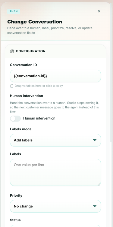Click the clipboard icon under Conversation ID
This screenshot has height=227, width=113.
(x=12, y=86)
